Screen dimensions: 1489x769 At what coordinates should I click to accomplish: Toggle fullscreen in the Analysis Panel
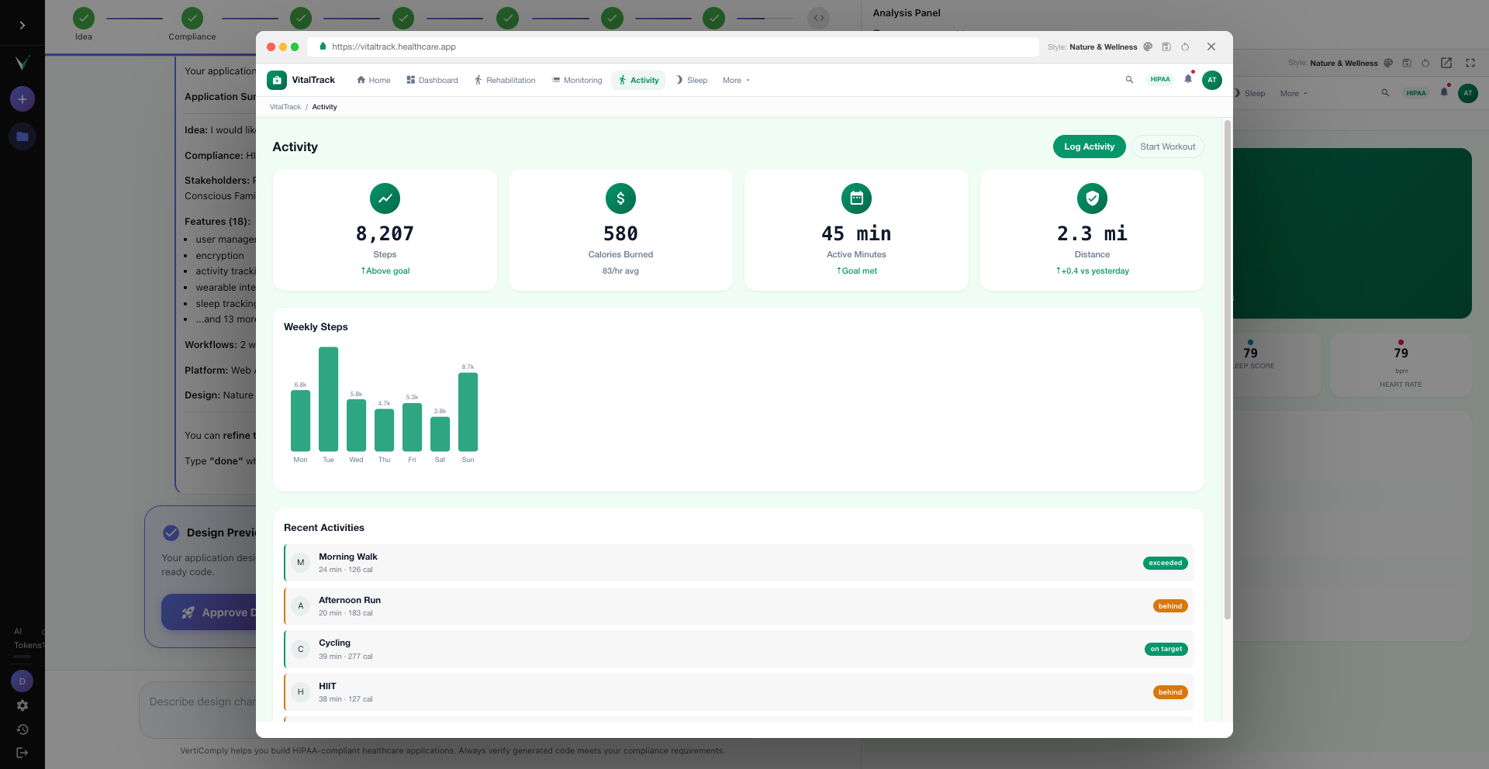coord(1470,63)
